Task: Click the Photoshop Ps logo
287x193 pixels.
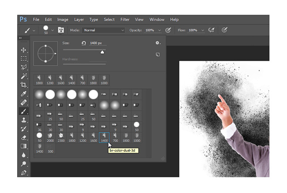Action: click(23, 19)
